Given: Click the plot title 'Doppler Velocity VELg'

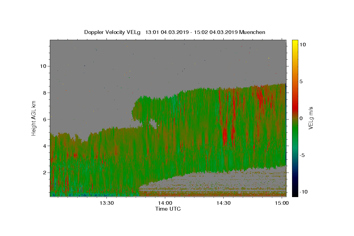Looking at the screenshot, I should point(113,32).
